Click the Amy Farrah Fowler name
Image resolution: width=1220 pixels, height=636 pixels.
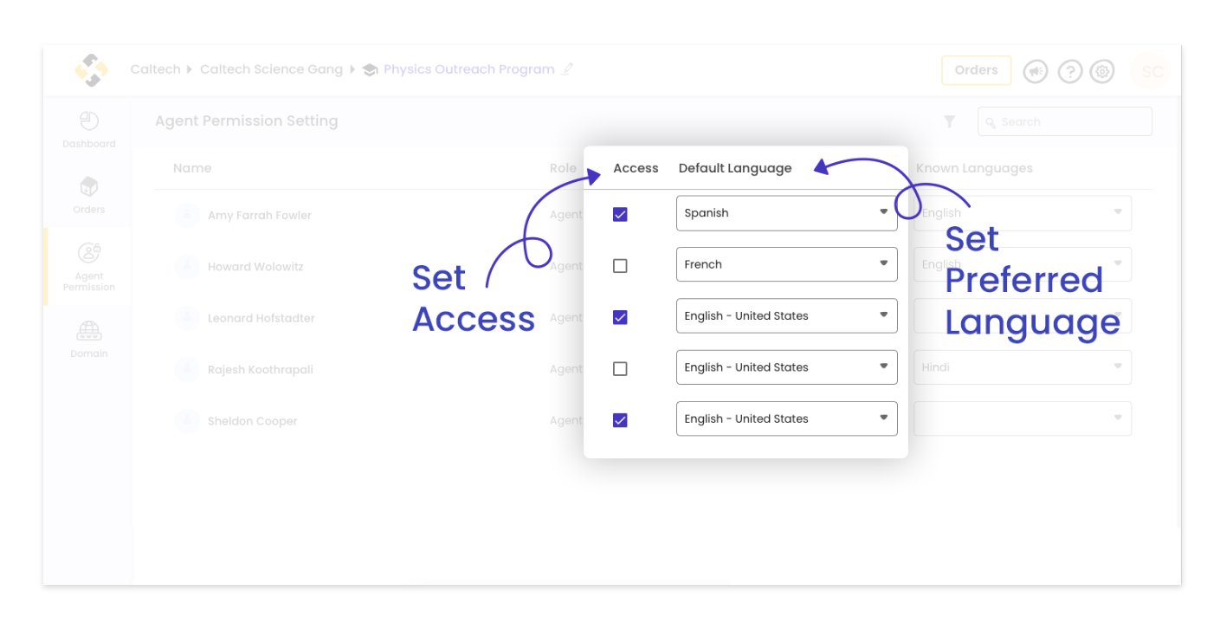pos(260,215)
